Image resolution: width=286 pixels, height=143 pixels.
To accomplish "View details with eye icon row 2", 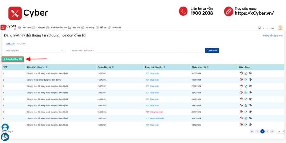I will click(x=250, y=80).
